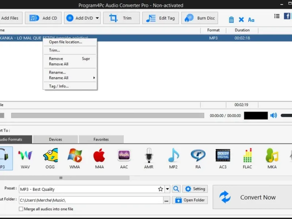Select the MP3 format icon
This screenshot has height=219, width=292.
tap(5, 158)
